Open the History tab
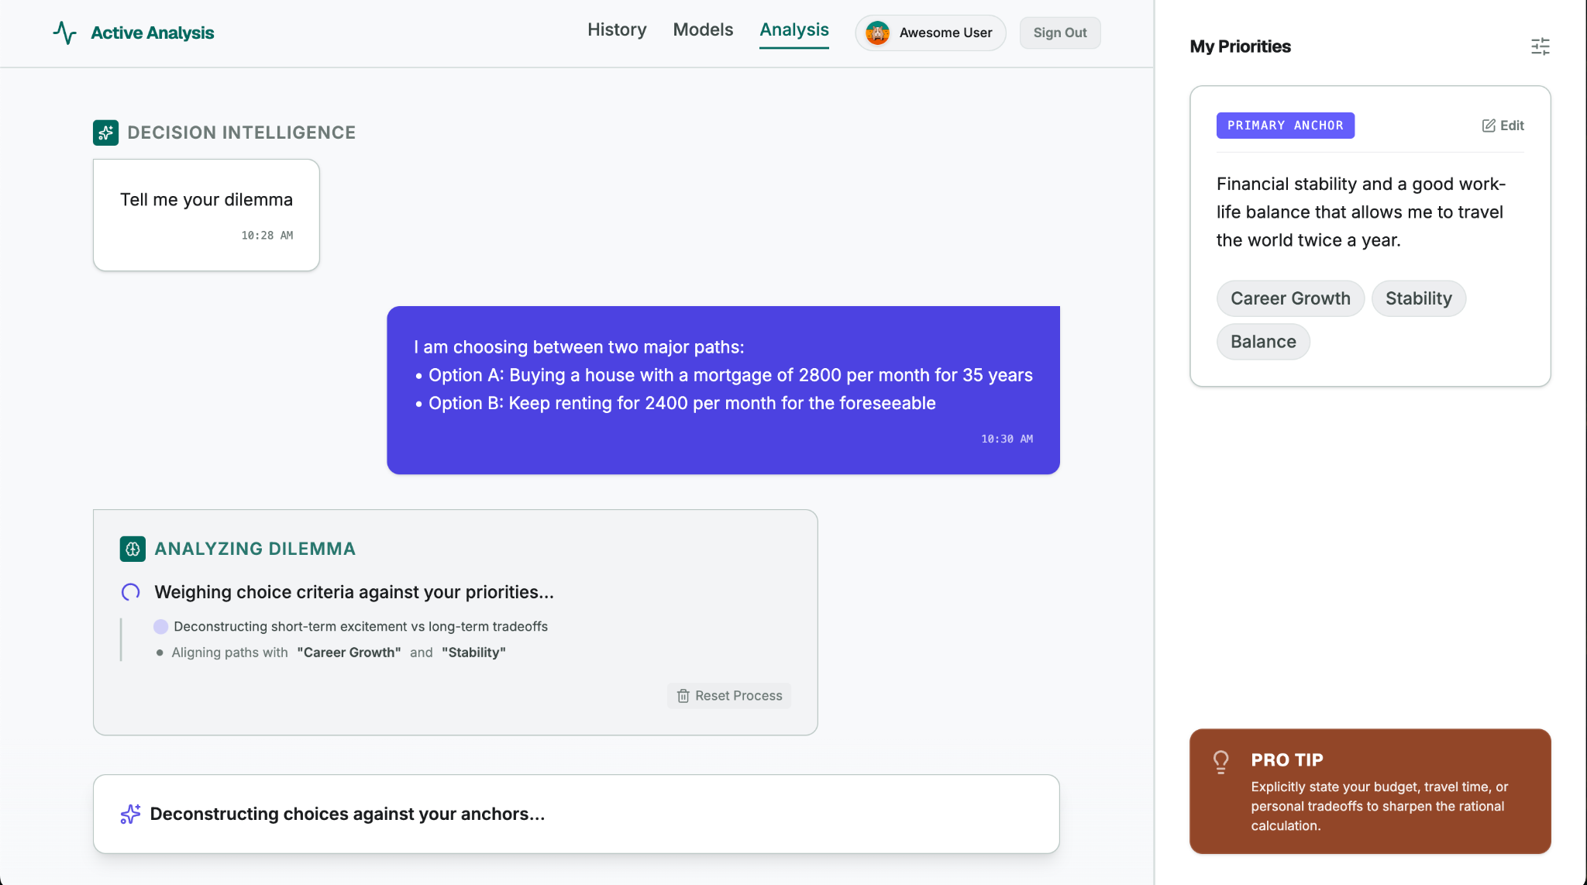1587x885 pixels. click(x=617, y=29)
